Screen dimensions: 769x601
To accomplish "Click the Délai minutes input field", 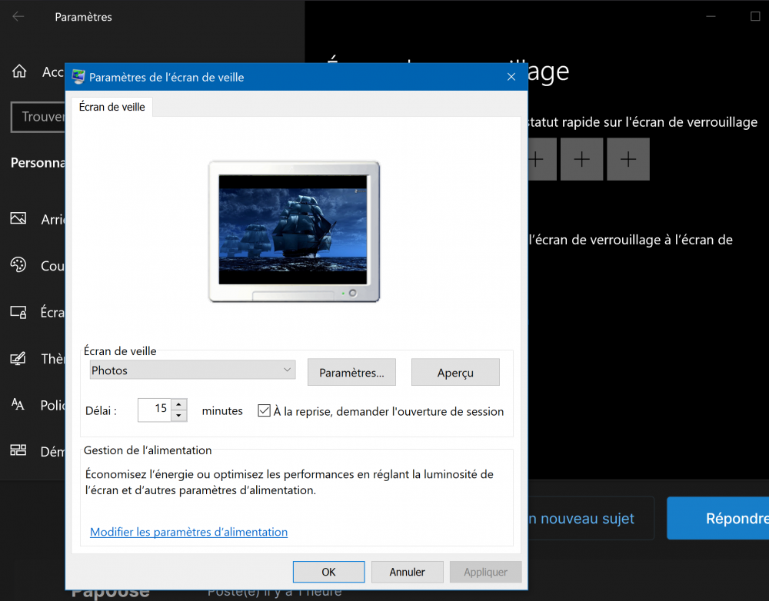I will (x=154, y=410).
